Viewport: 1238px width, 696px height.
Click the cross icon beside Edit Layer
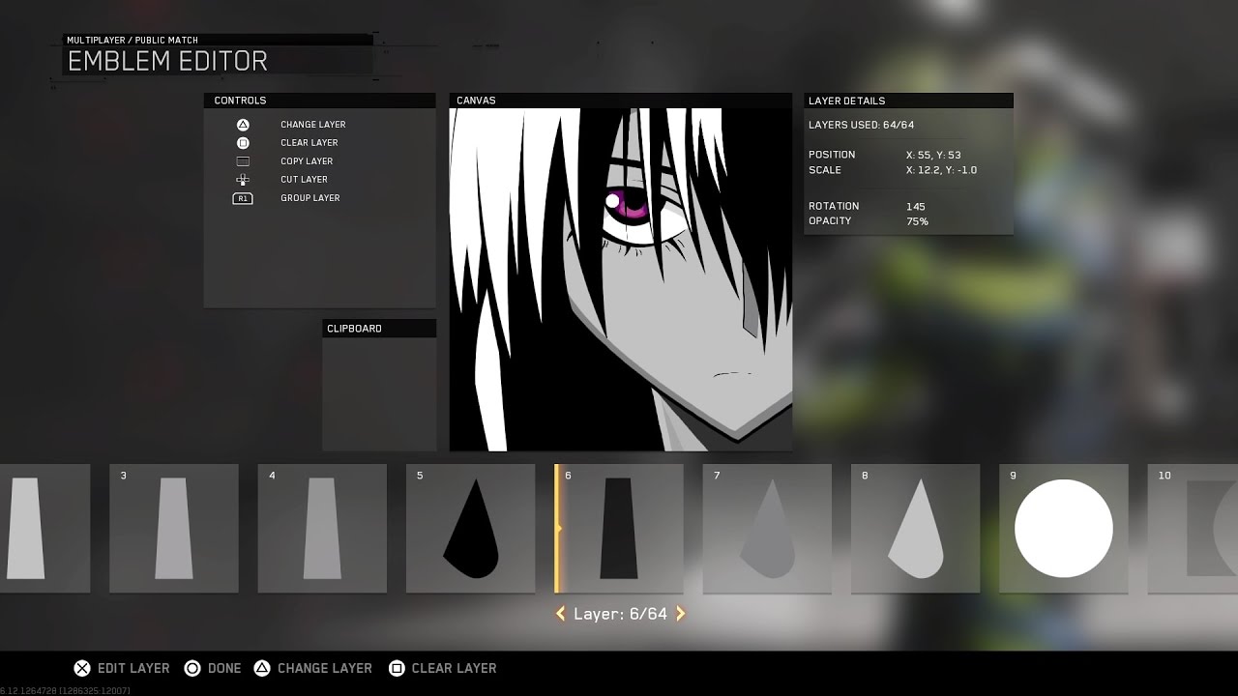pos(82,668)
